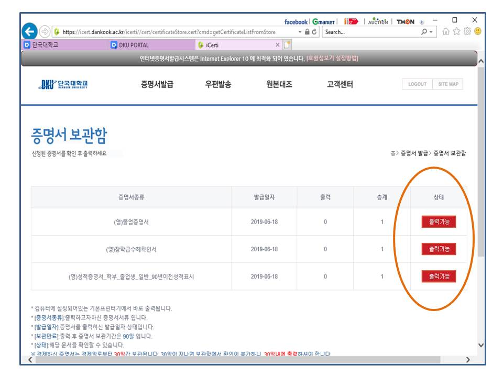Image resolution: width=503 pixels, height=377 pixels.
Task: Open the 증명서발급 menu
Action: tap(157, 84)
